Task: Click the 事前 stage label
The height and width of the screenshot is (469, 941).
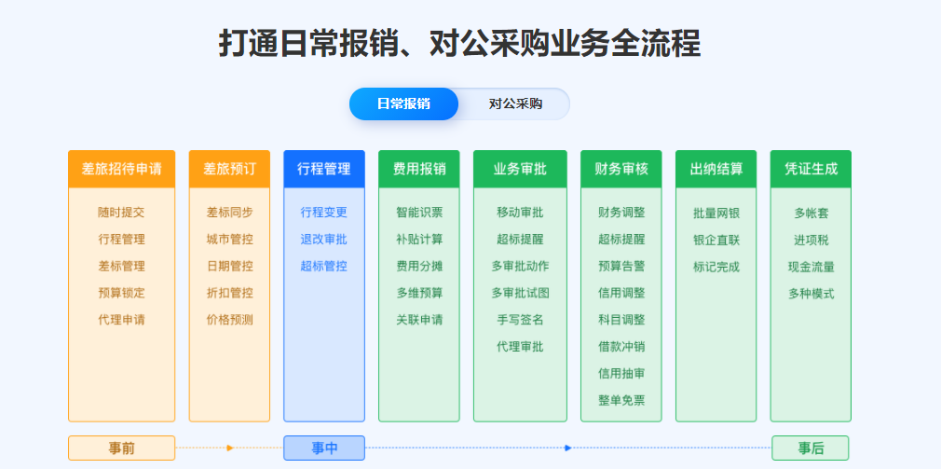Action: click(121, 448)
